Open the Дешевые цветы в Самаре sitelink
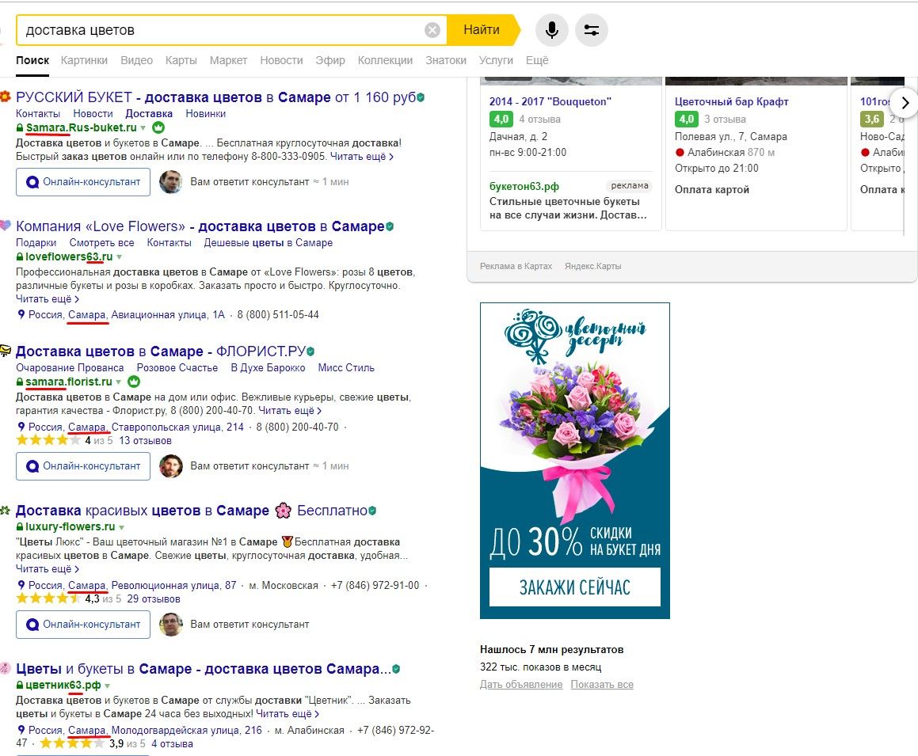 269,243
